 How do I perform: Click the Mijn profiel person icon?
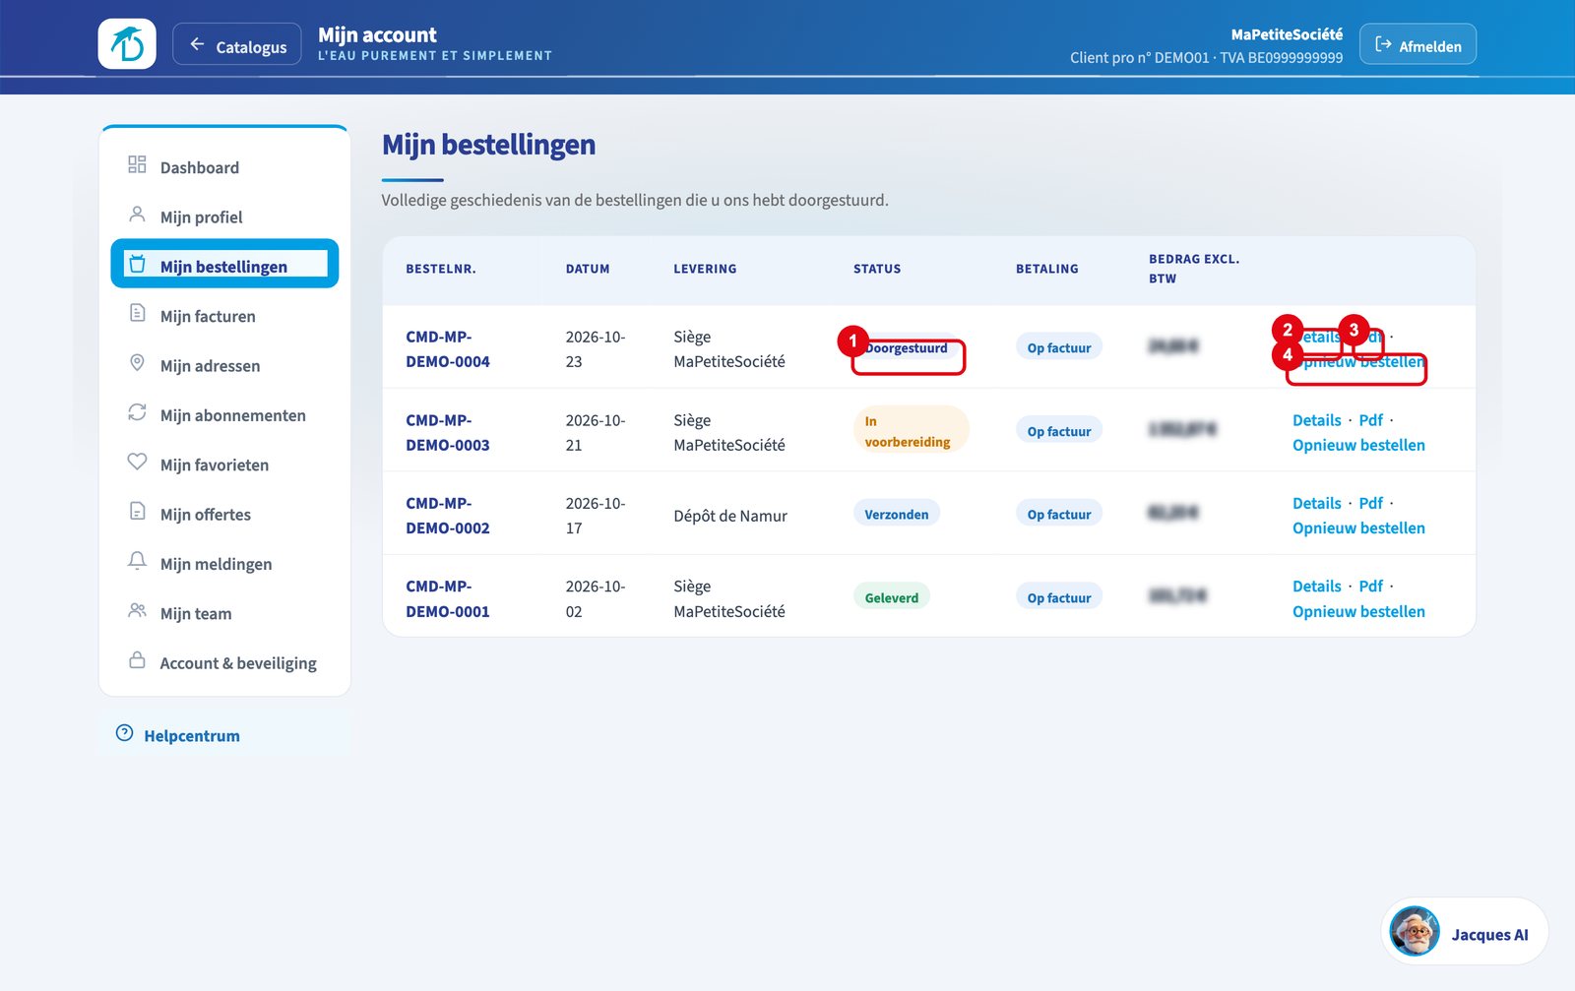click(137, 215)
